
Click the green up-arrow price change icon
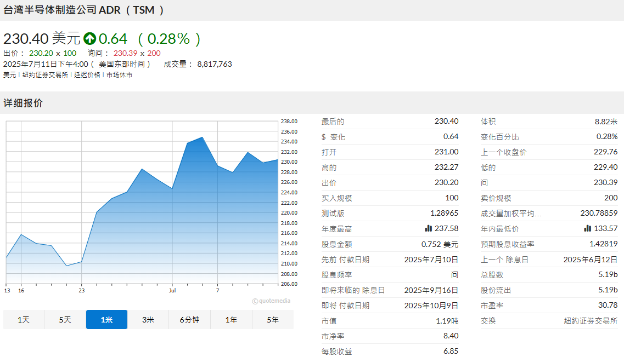[89, 38]
